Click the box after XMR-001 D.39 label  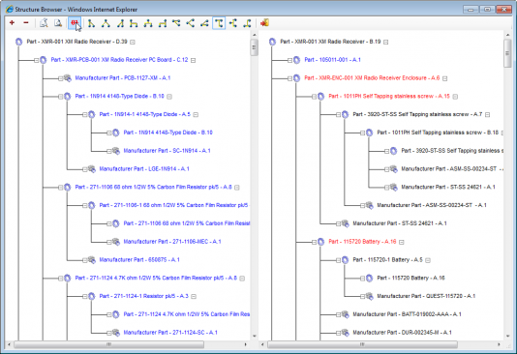tap(133, 42)
